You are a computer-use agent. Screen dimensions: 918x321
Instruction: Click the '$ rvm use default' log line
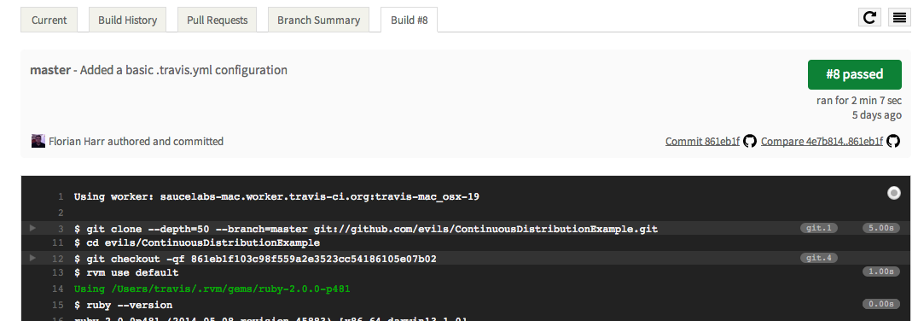[x=126, y=273]
